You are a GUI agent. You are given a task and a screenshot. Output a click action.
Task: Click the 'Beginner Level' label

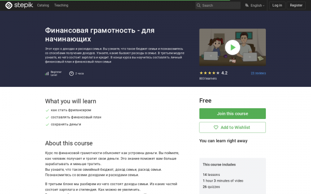click(56, 73)
